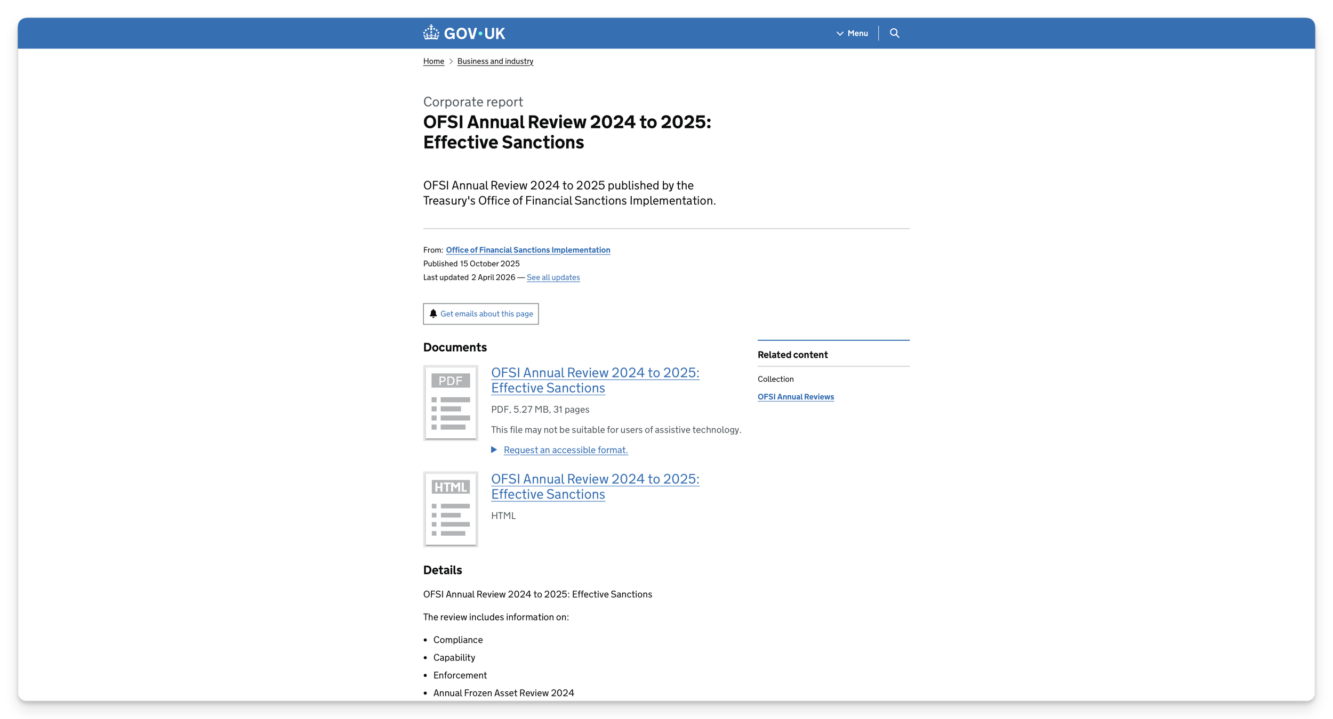Open the Office of Financial Sanctions Implementation page
Viewport: 1333px width, 719px height.
[528, 250]
